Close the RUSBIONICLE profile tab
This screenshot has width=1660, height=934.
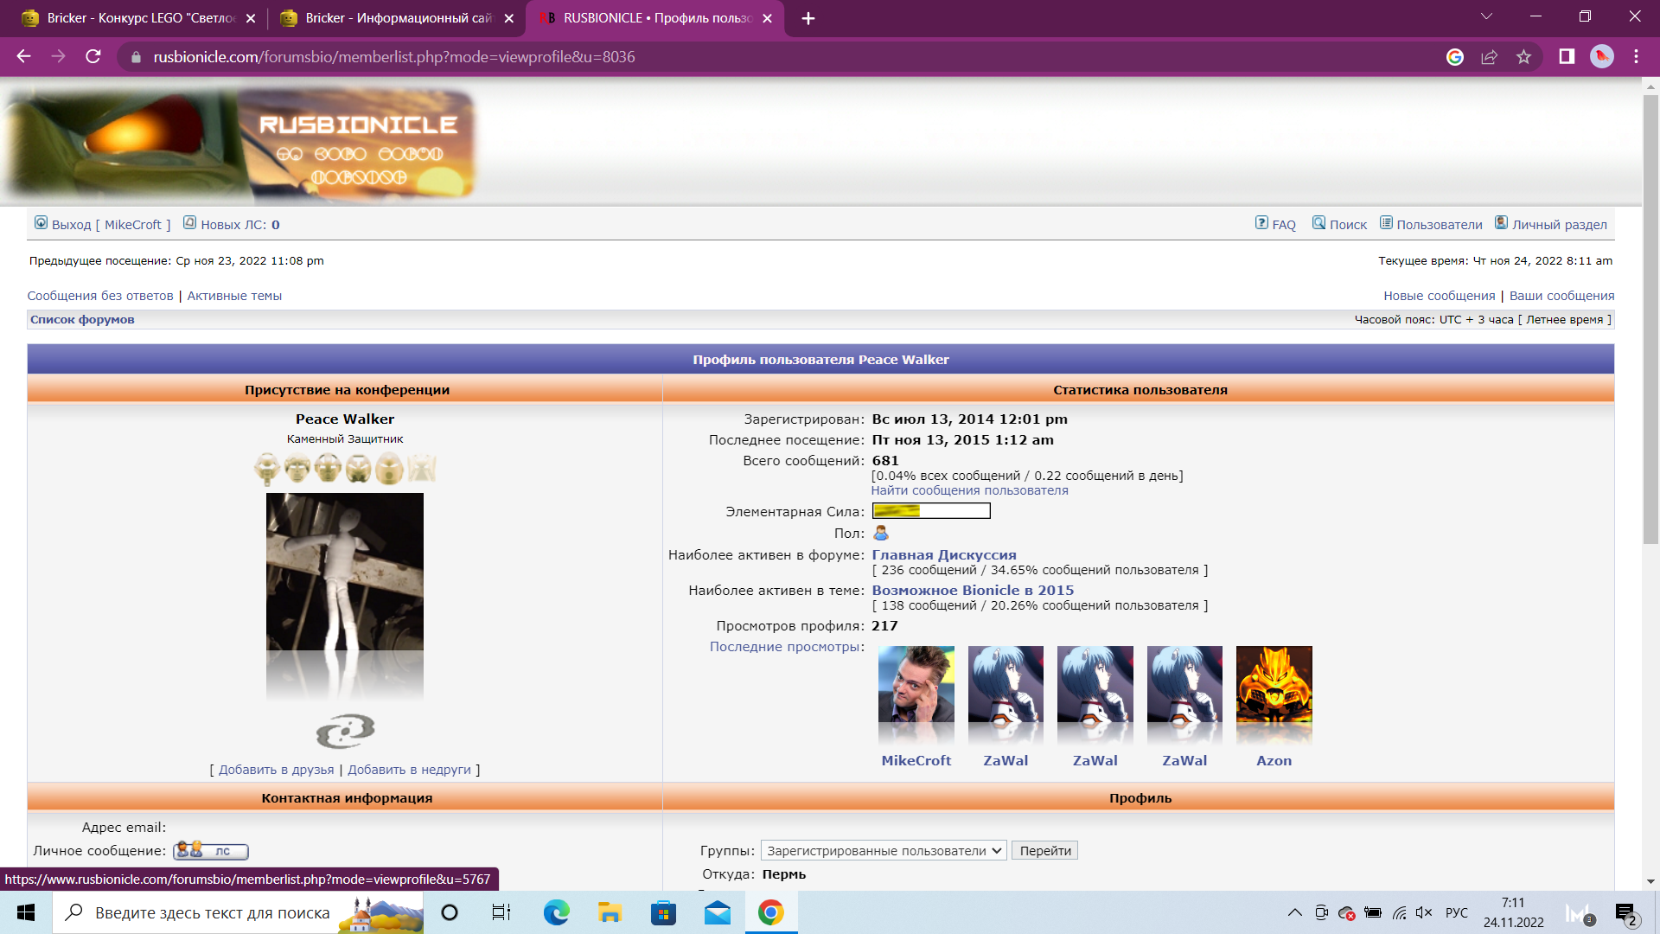point(767,18)
